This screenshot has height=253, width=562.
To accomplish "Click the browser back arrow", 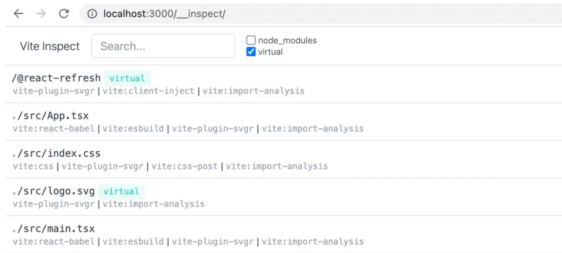I will coord(18,14).
